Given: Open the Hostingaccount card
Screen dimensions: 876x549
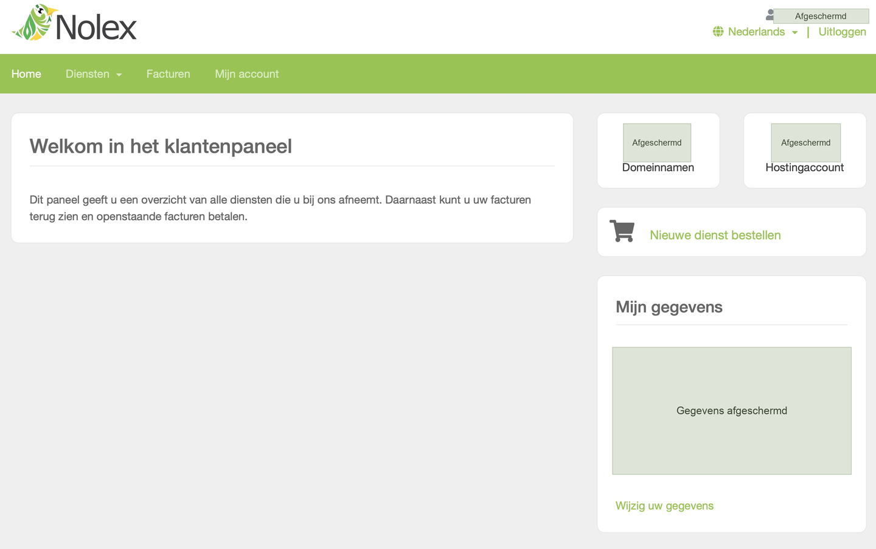Looking at the screenshot, I should coord(805,150).
